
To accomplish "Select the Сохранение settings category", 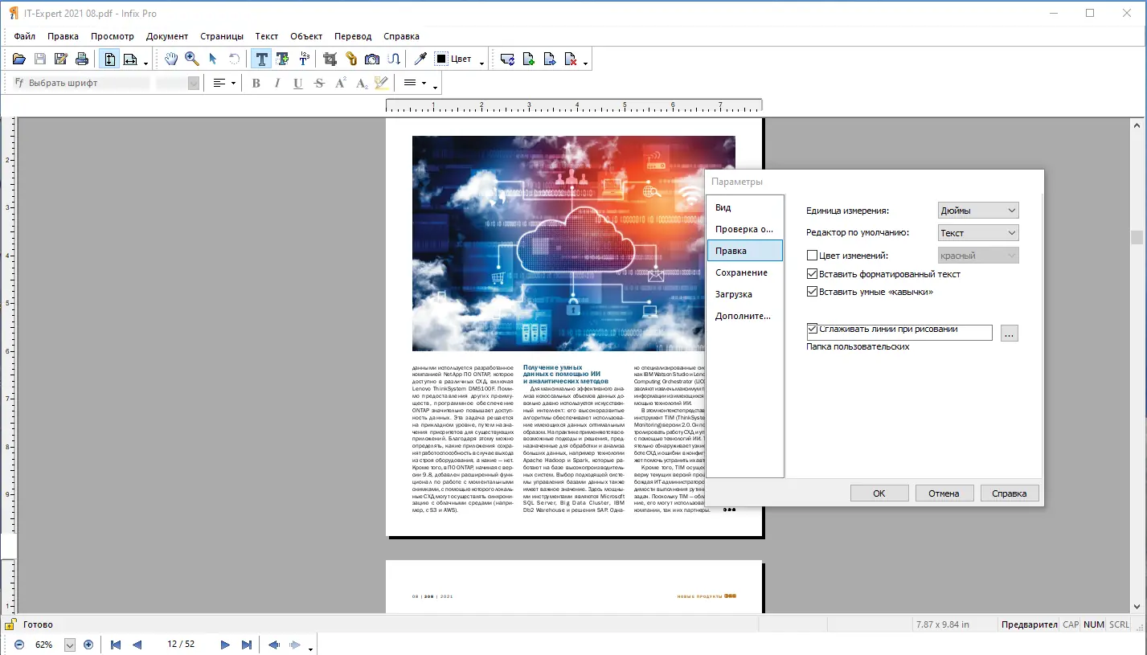I will coord(745,272).
